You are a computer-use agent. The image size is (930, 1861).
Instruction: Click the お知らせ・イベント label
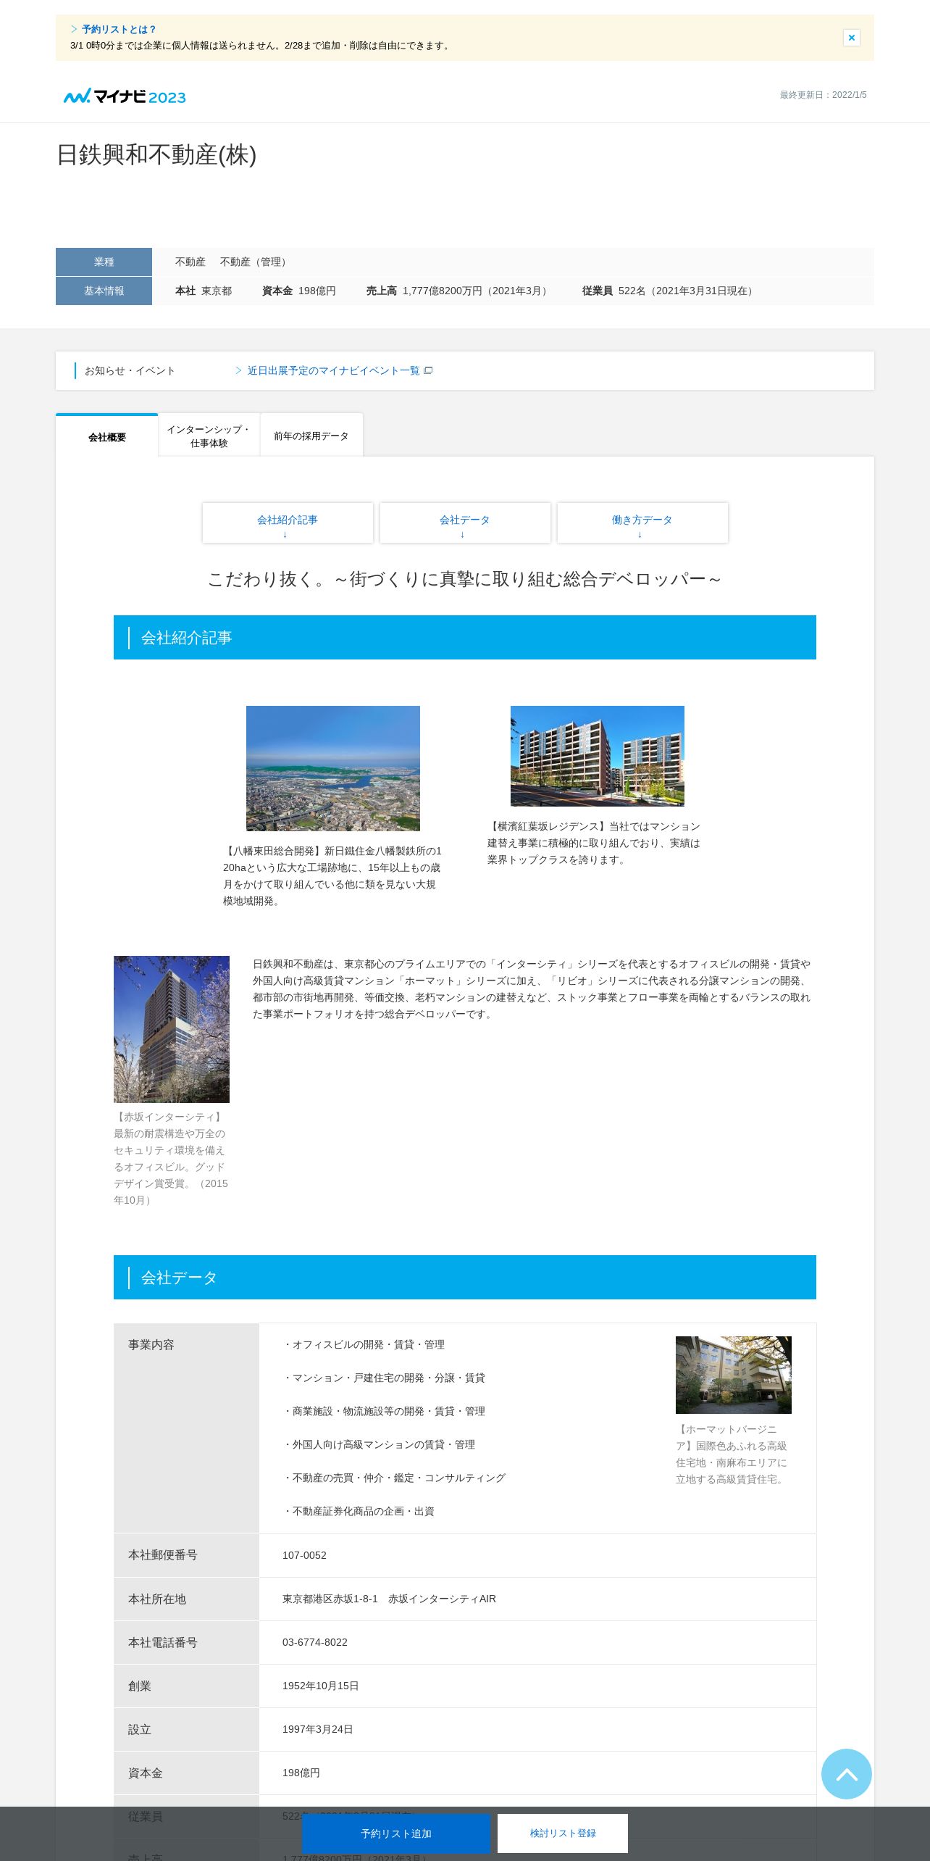[130, 370]
